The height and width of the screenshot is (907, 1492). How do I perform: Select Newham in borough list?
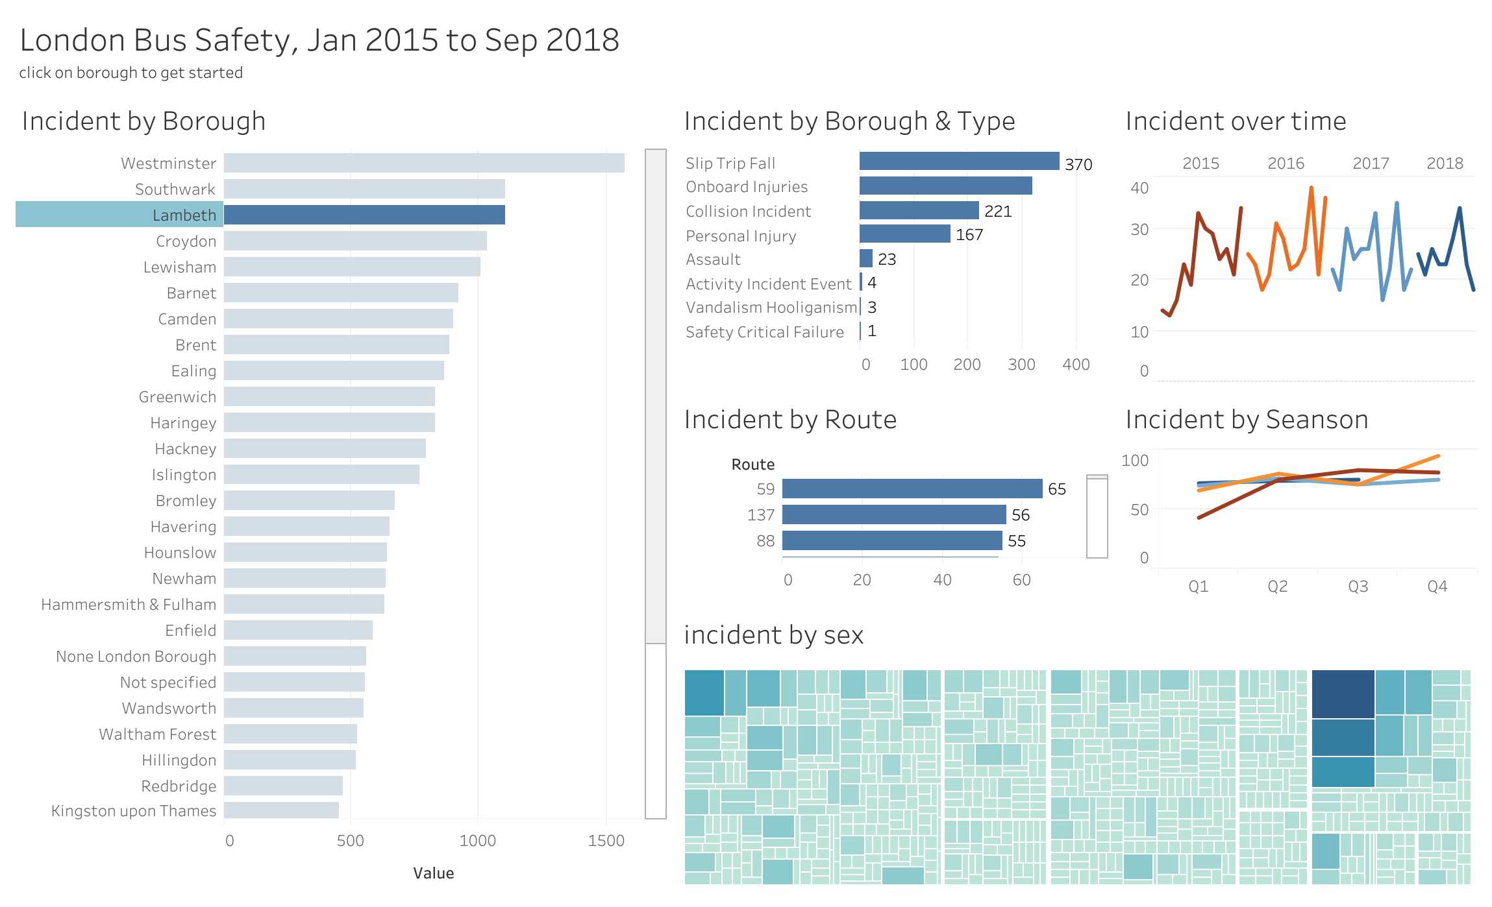point(184,579)
